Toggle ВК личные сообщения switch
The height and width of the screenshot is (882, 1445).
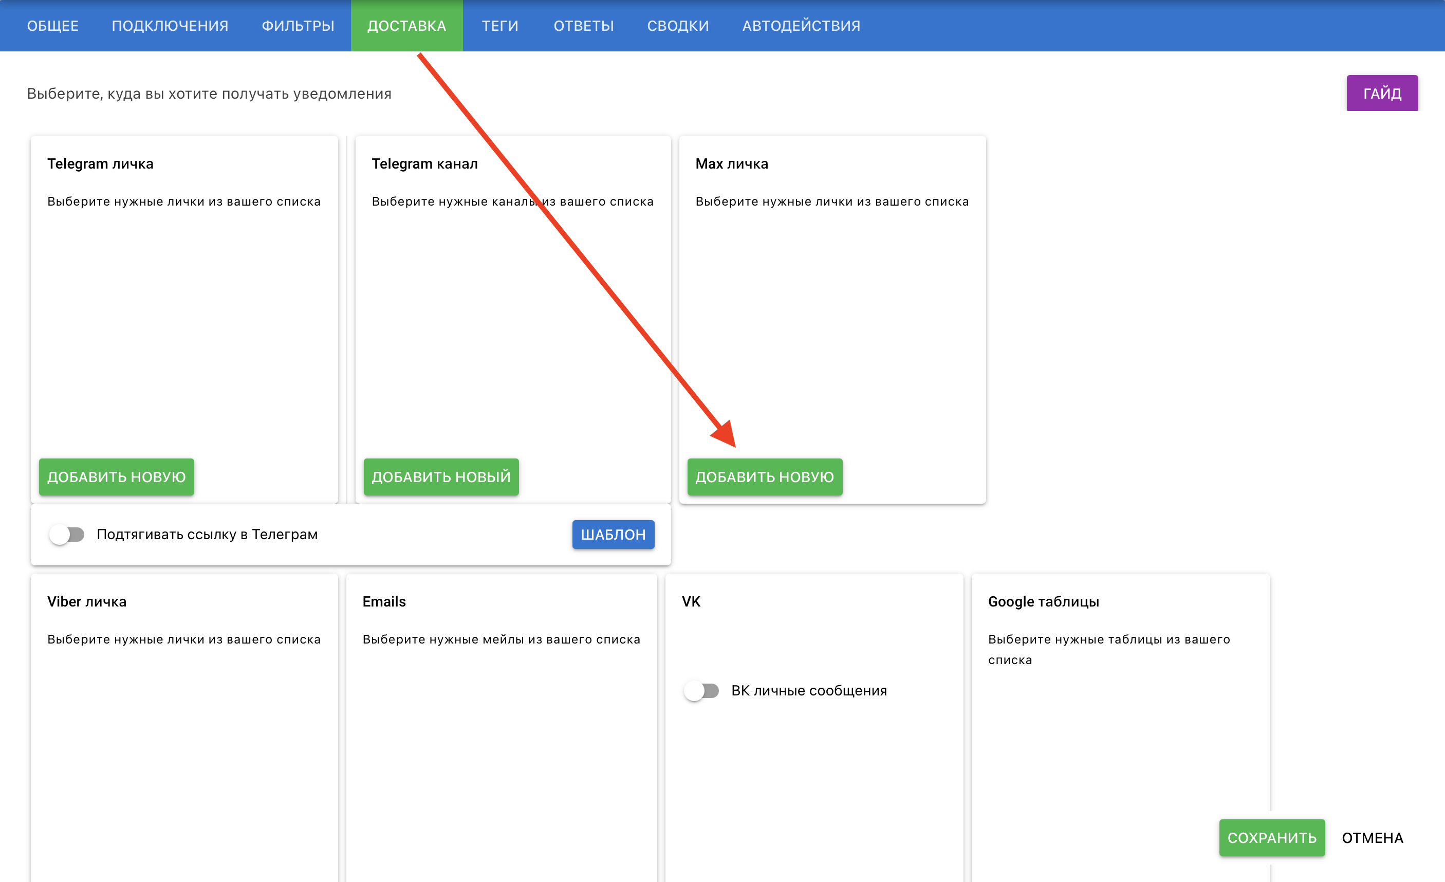pyautogui.click(x=701, y=690)
